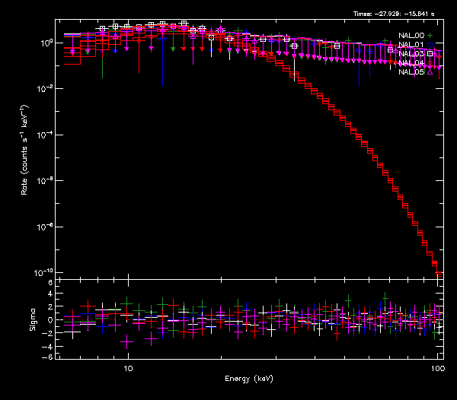Click the white square marker for NAI_03
Viewport: 457px width, 400px height.
tap(430, 53)
